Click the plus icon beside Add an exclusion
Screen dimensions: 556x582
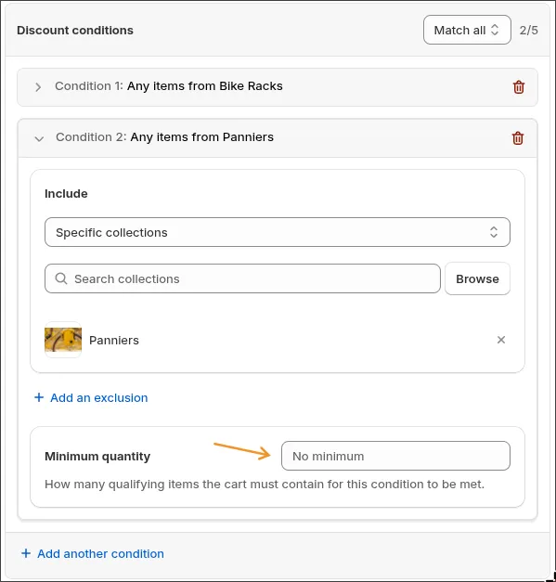(x=39, y=397)
